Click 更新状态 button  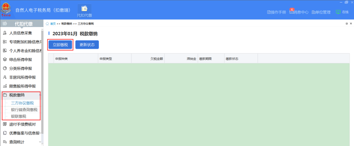[x=87, y=45]
